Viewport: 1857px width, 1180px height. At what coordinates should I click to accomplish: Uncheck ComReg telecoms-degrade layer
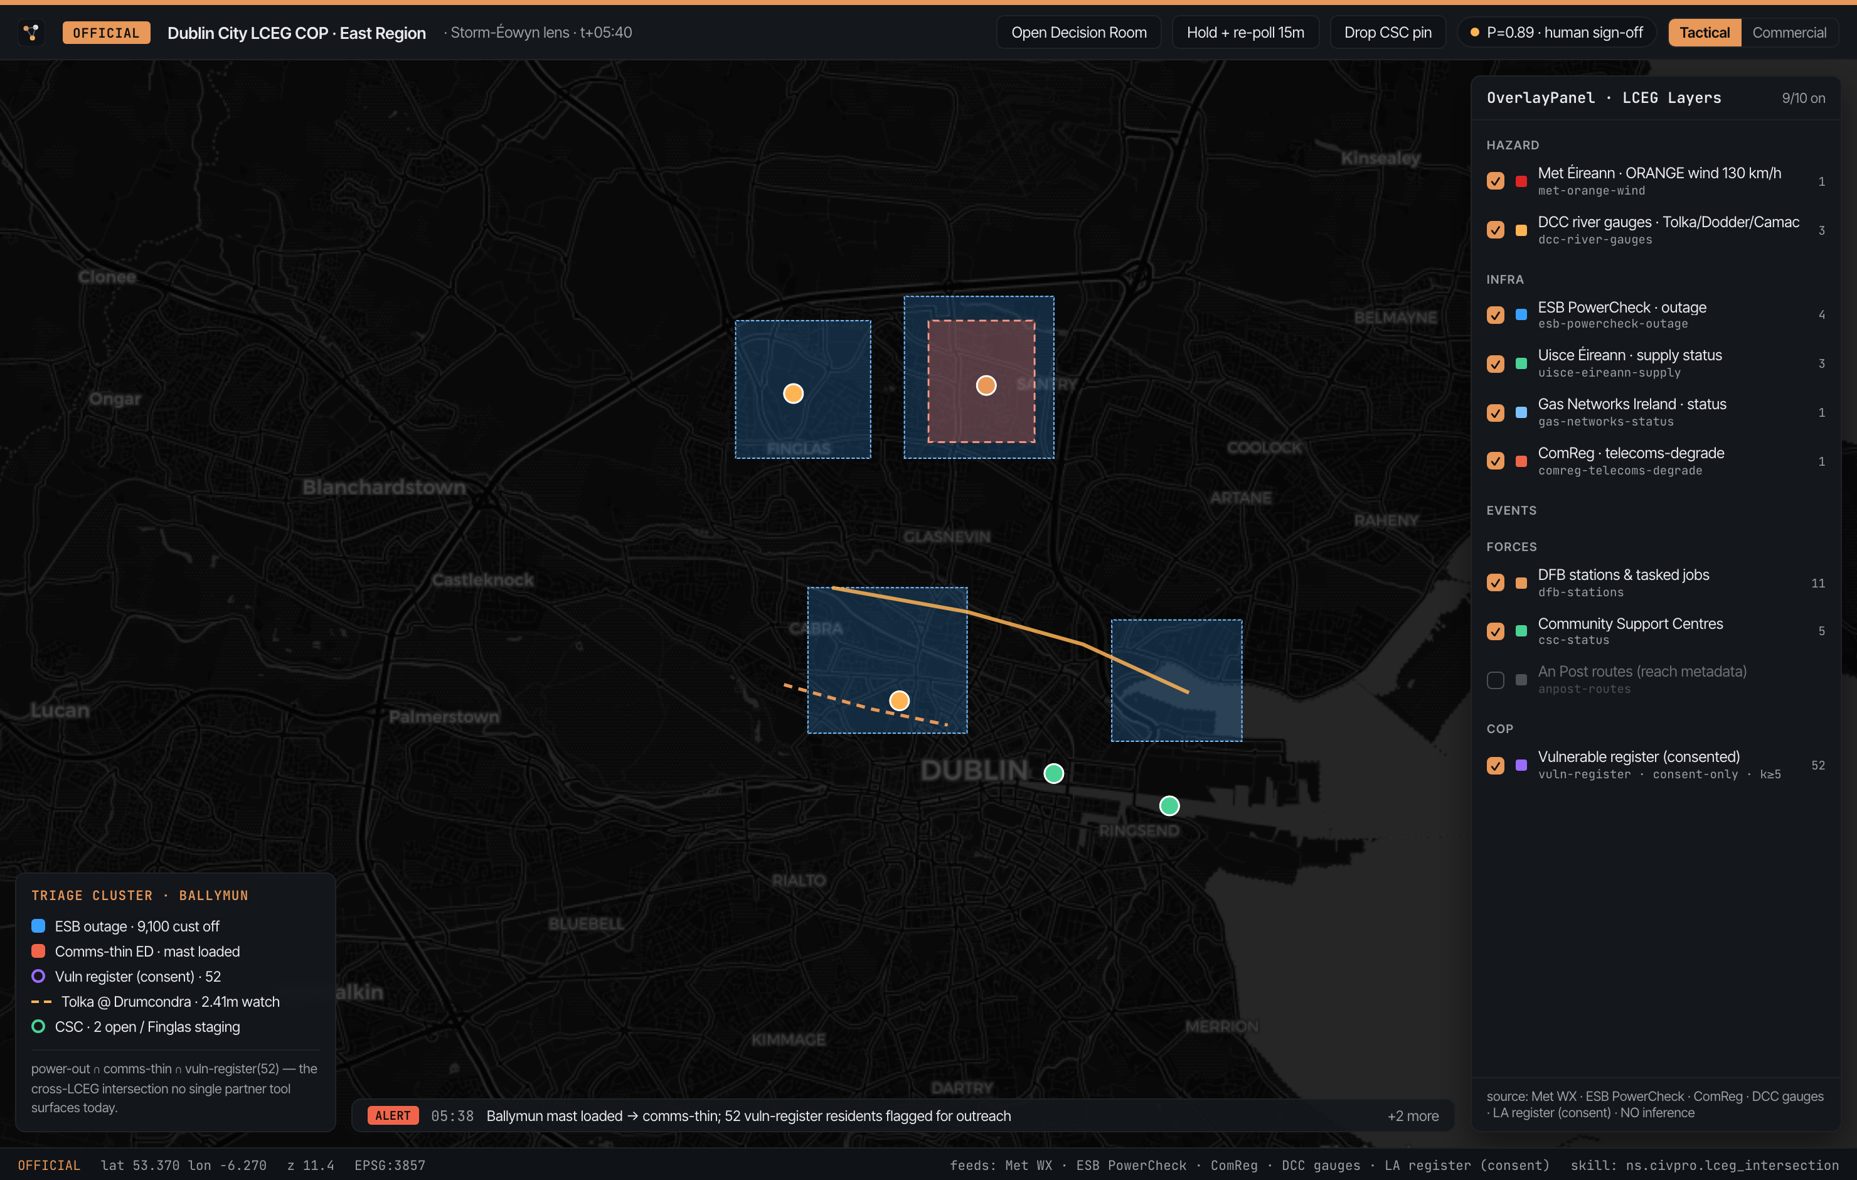[1495, 461]
